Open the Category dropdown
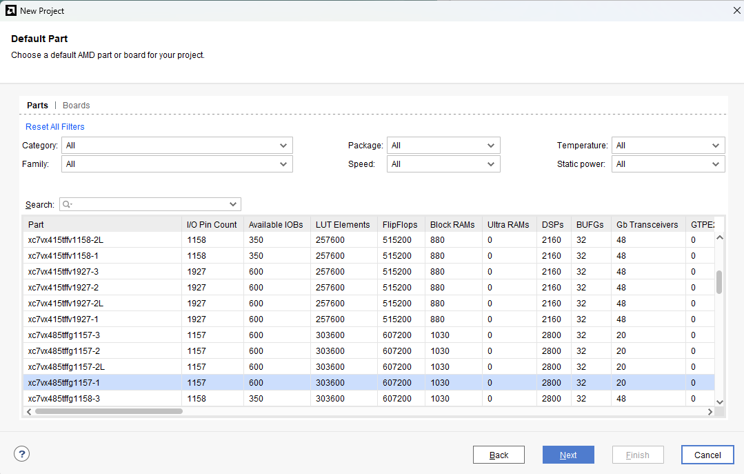Image resolution: width=744 pixels, height=474 pixels. click(x=177, y=146)
